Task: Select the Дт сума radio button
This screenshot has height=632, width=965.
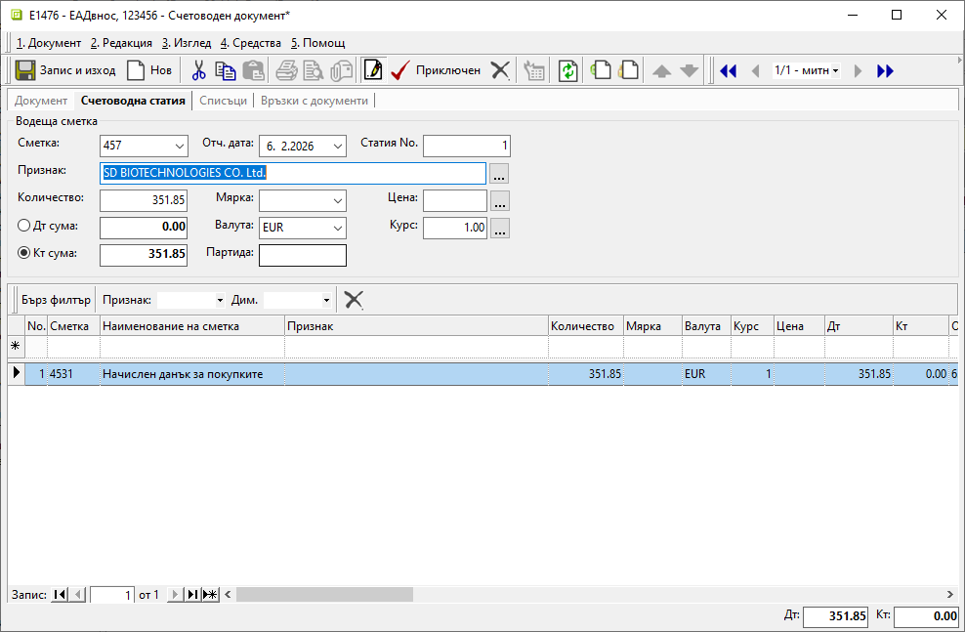Action: coord(25,226)
